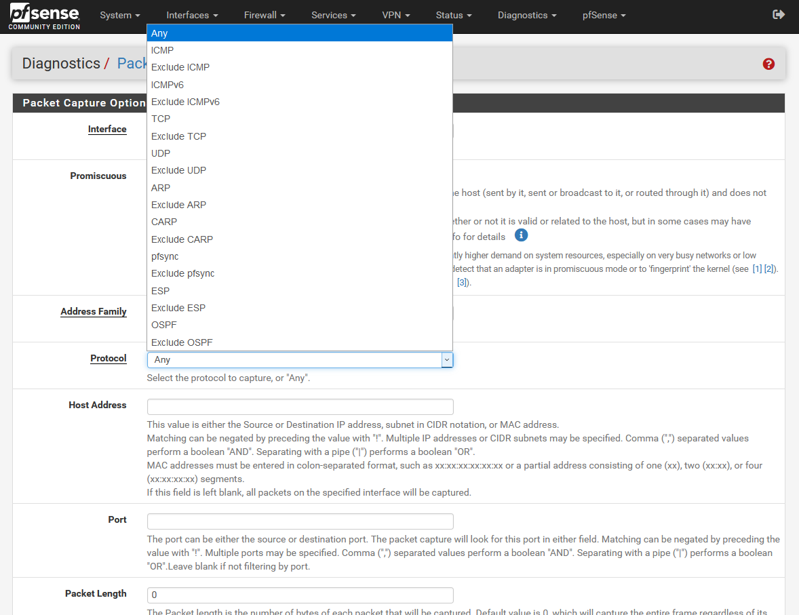
Task: Click the Port label text
Action: 117,519
